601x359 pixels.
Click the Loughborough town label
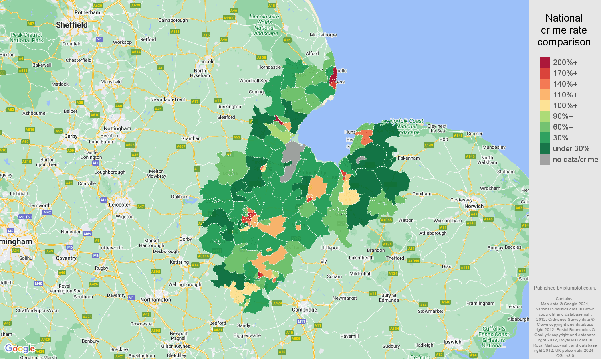[x=110, y=172]
